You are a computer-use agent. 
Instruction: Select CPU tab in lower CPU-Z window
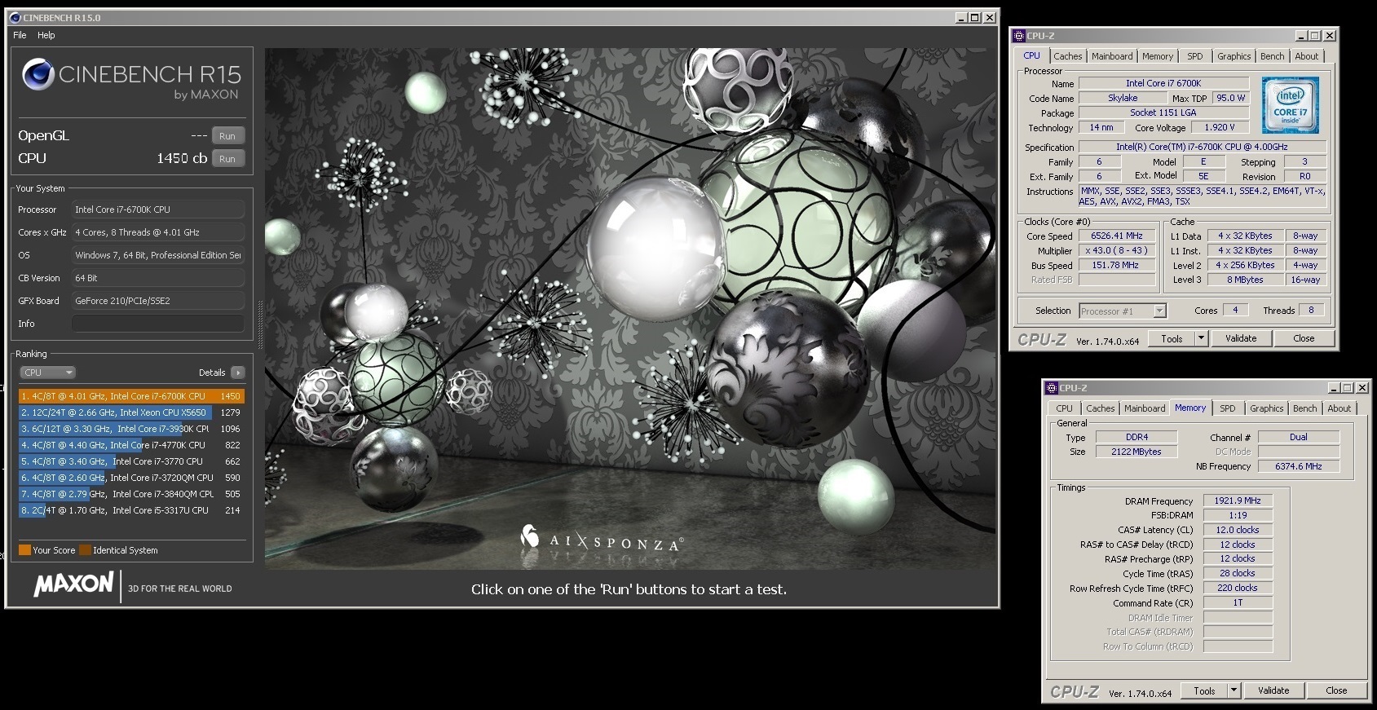point(1064,408)
